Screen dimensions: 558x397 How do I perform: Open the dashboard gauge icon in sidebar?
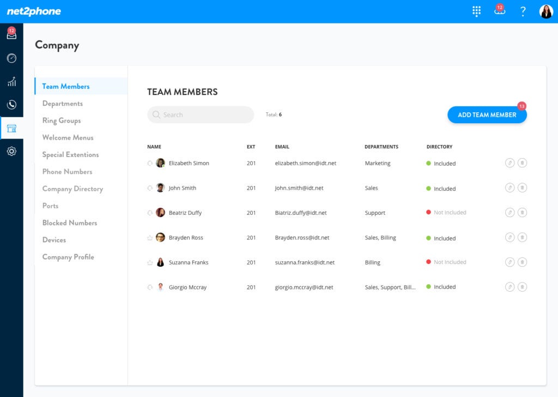[x=11, y=58]
